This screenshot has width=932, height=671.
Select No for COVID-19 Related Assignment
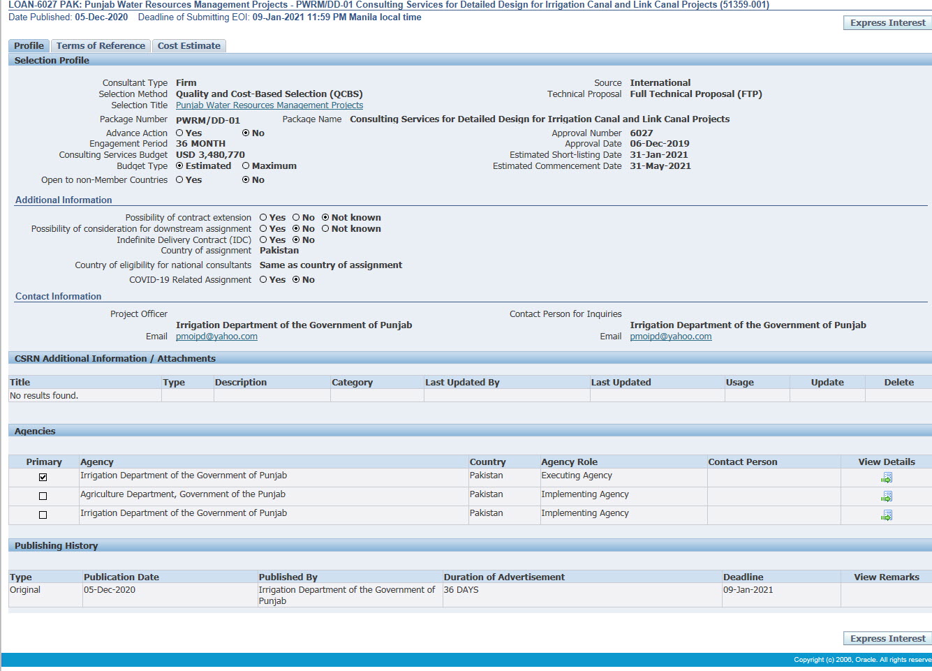pos(296,280)
